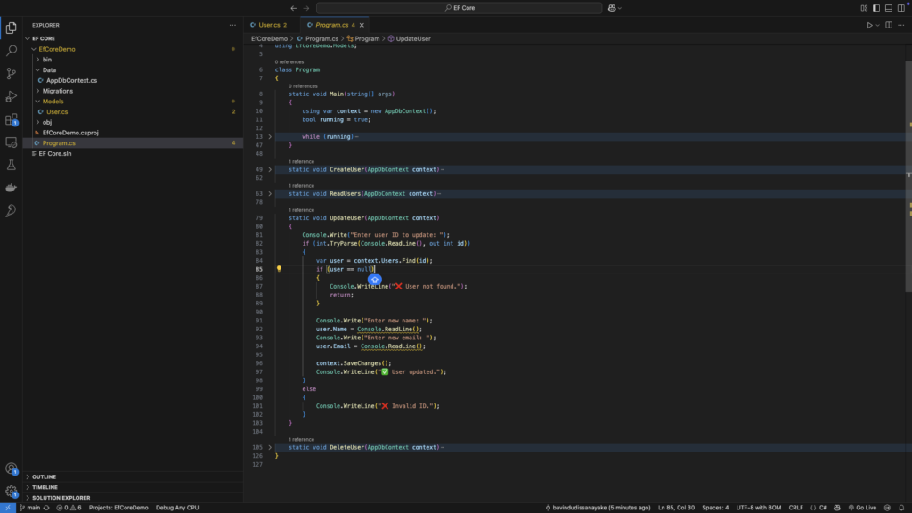
Task: Click the Explorer more actions ellipsis
Action: (x=232, y=25)
